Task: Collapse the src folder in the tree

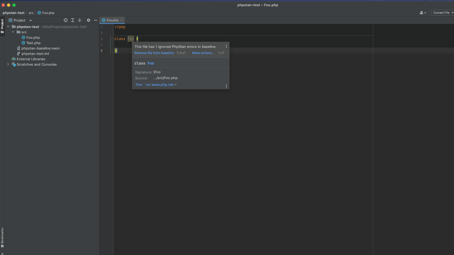Action: click(13, 32)
